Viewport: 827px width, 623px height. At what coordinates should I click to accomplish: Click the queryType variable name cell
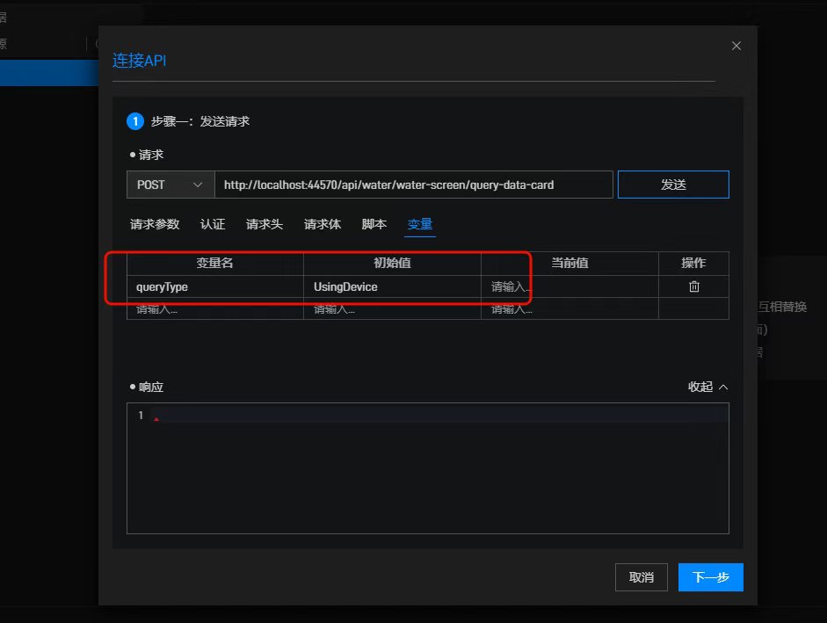pos(215,286)
